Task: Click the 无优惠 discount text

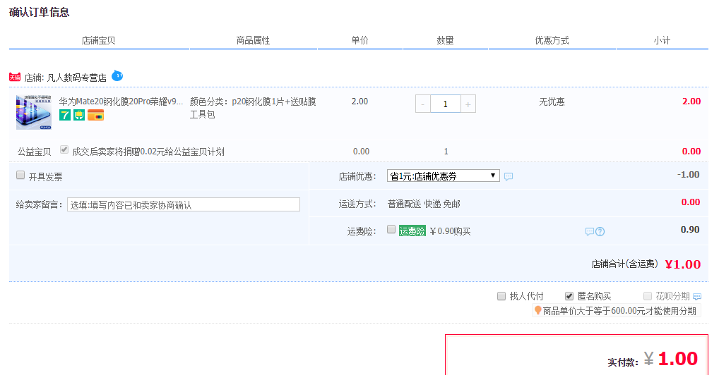Action: 552,102
